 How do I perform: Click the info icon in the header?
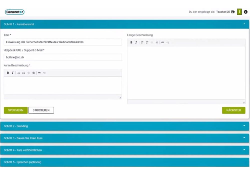(246, 12)
